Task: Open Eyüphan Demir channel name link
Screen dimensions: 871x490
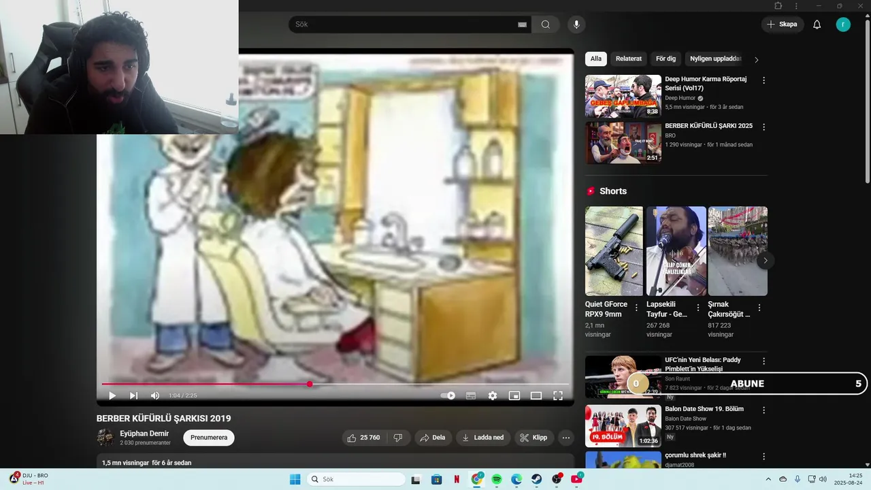Action: (x=144, y=434)
